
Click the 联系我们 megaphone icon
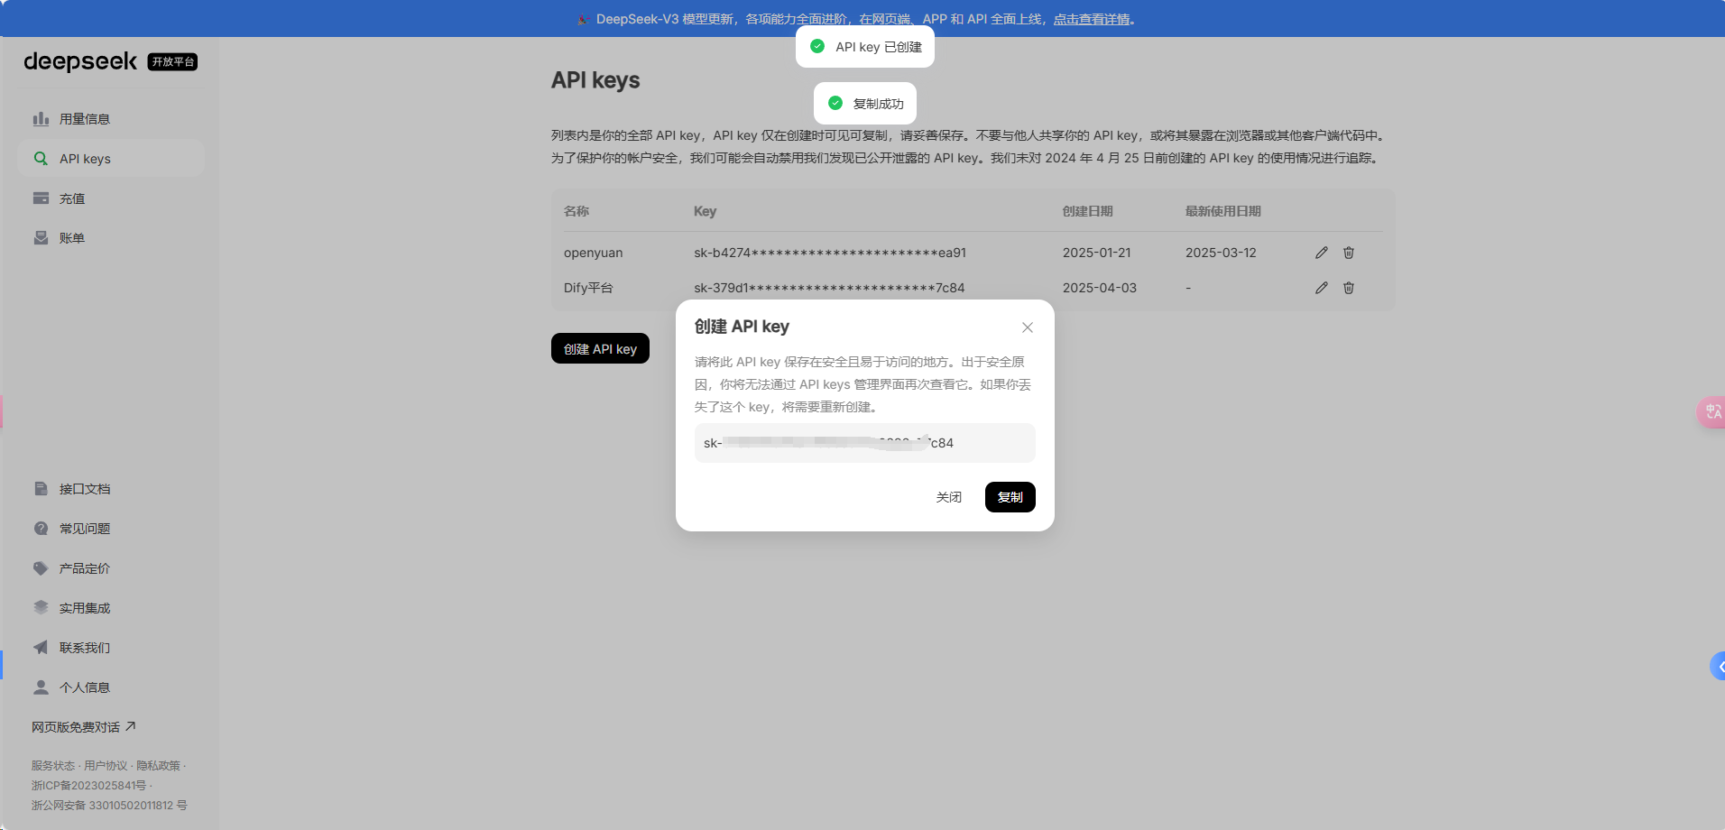(x=41, y=648)
